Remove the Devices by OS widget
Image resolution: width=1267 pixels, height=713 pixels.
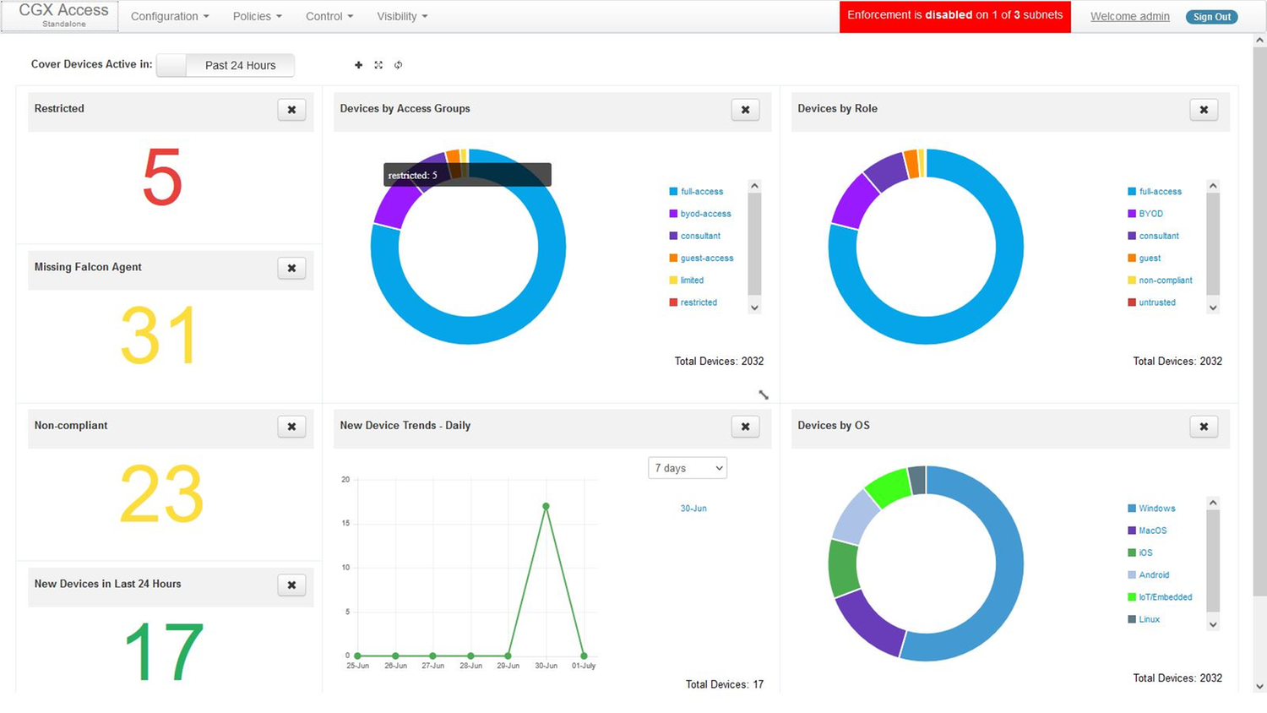tap(1203, 427)
